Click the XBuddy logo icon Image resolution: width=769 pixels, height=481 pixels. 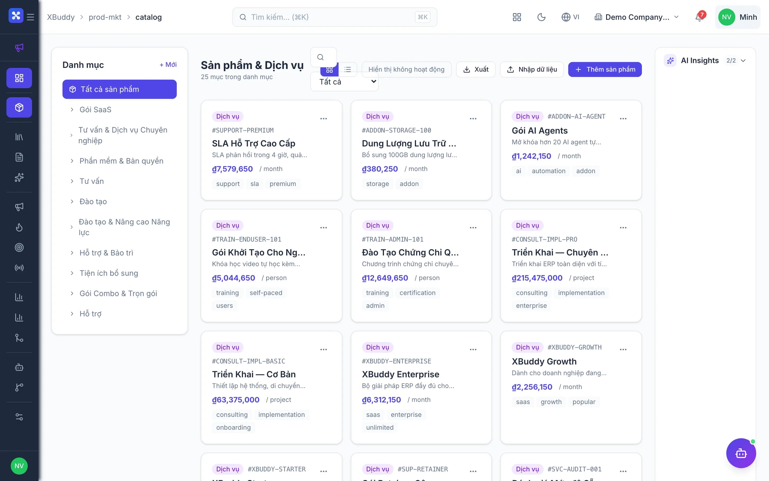tap(16, 15)
